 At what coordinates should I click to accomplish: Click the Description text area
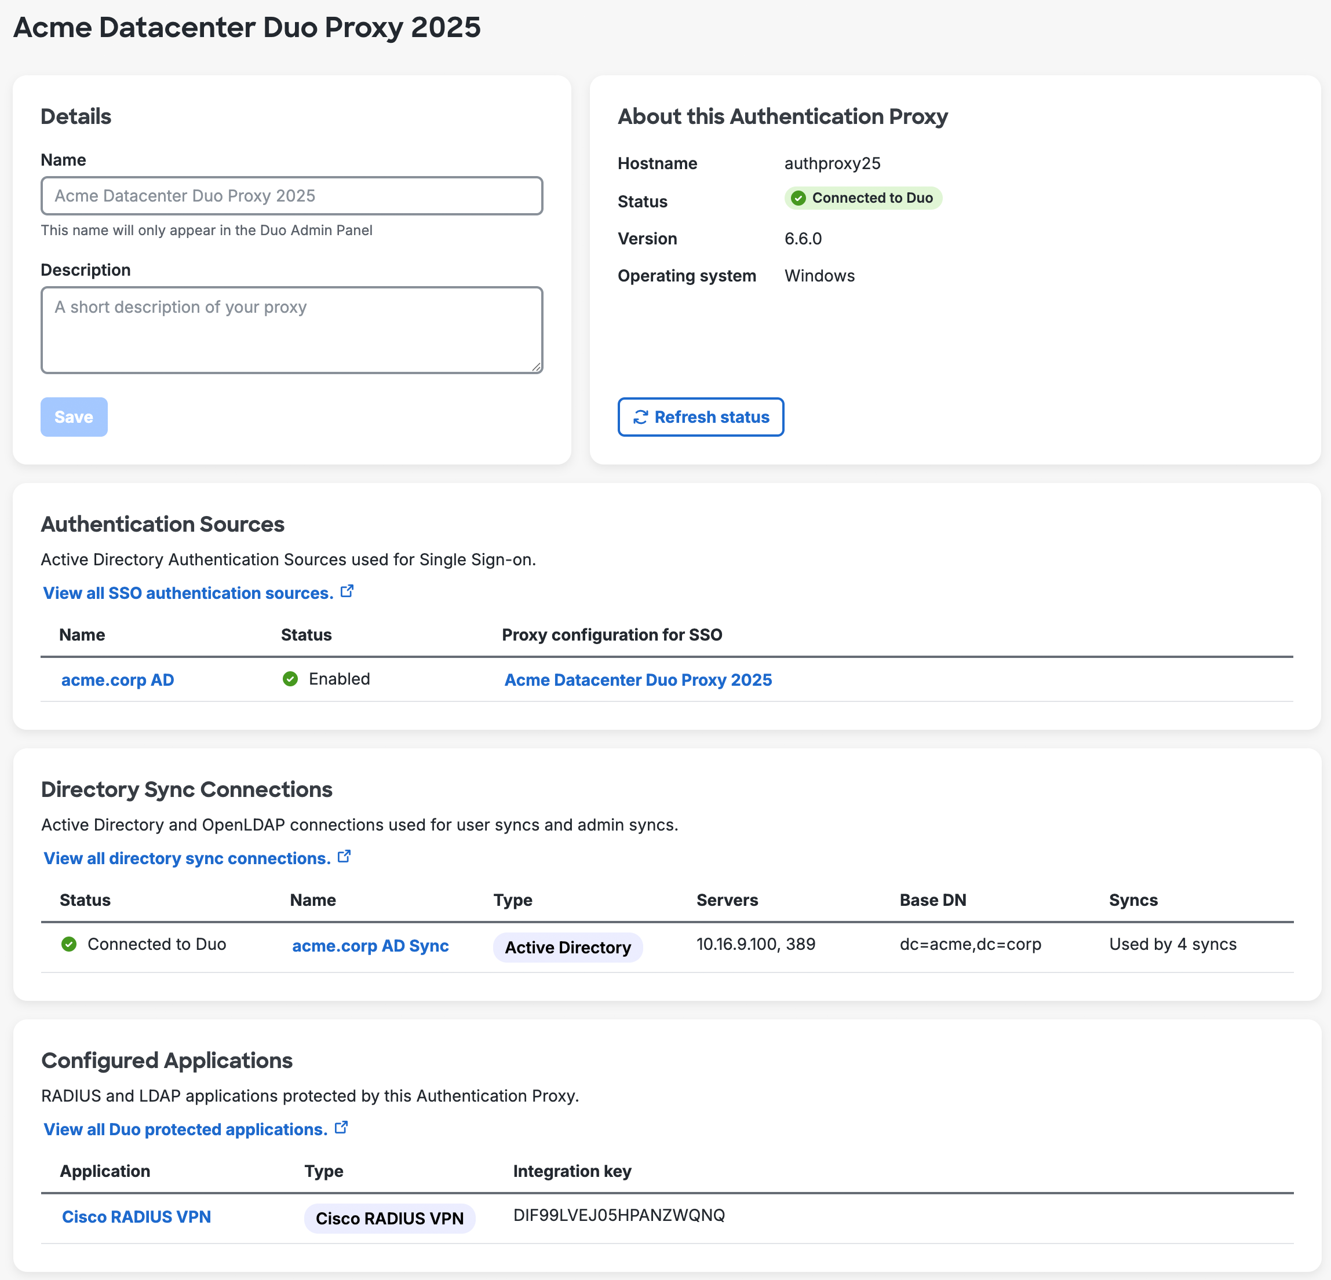[291, 330]
